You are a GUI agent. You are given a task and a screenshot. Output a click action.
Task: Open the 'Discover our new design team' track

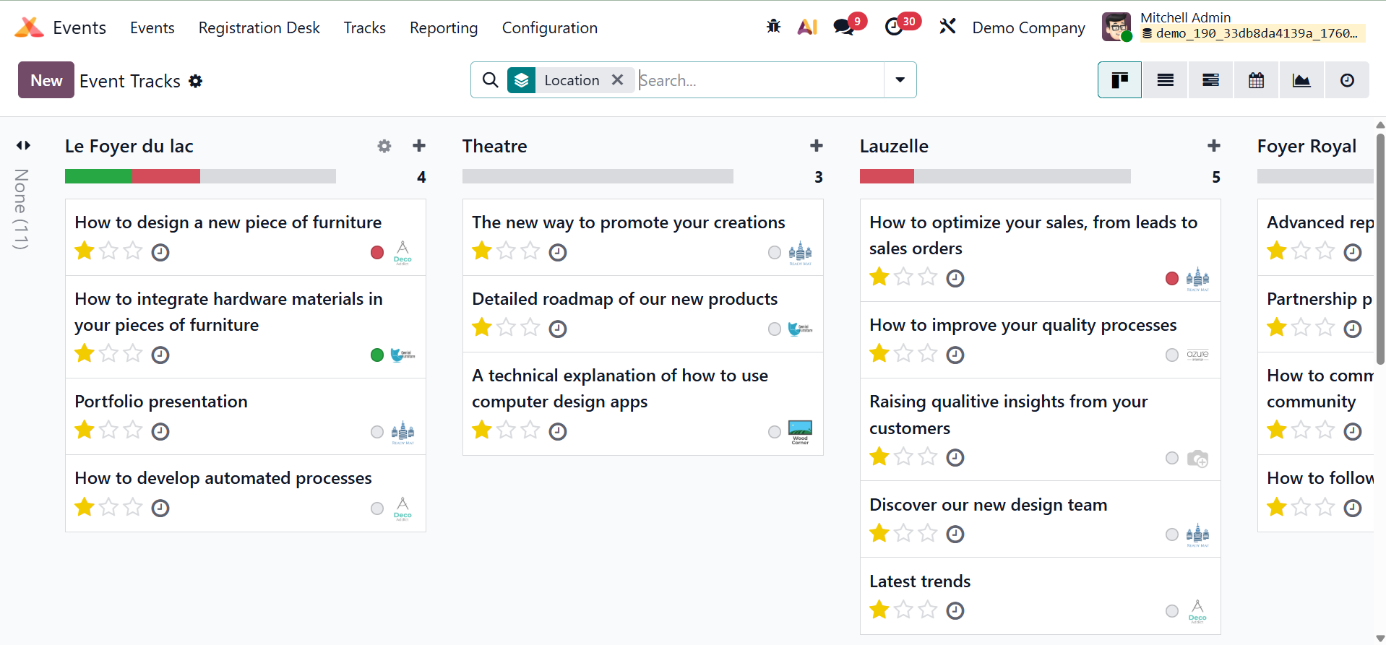coord(988,505)
